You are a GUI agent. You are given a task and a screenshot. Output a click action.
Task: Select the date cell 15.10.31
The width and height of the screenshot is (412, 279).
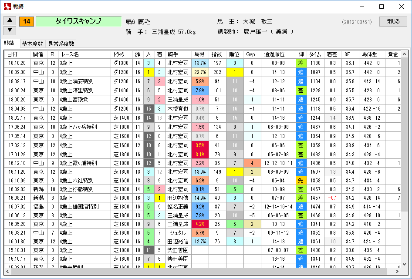17,250
